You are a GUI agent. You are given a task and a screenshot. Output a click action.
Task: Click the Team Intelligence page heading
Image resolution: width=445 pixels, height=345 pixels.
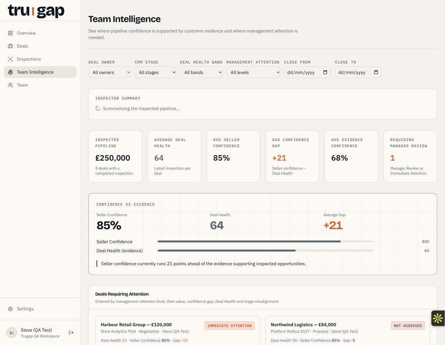tap(125, 19)
